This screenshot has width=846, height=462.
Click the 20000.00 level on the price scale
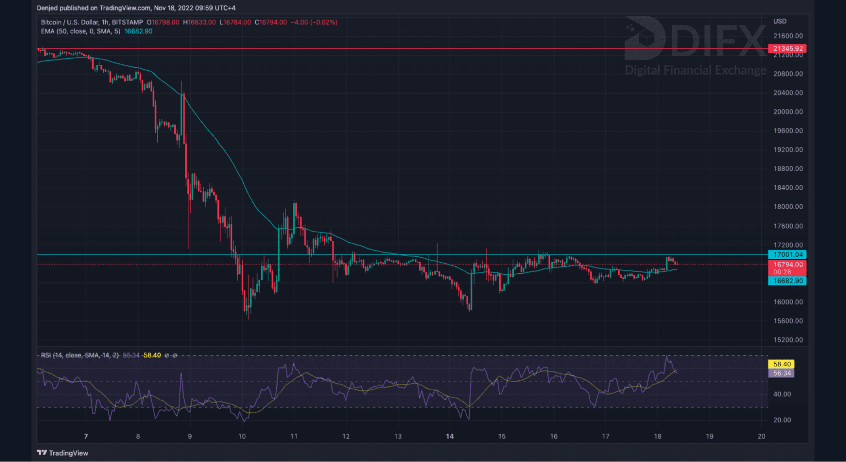point(788,112)
